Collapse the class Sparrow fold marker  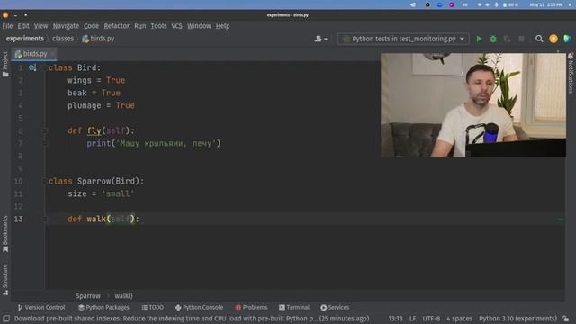tap(45, 182)
